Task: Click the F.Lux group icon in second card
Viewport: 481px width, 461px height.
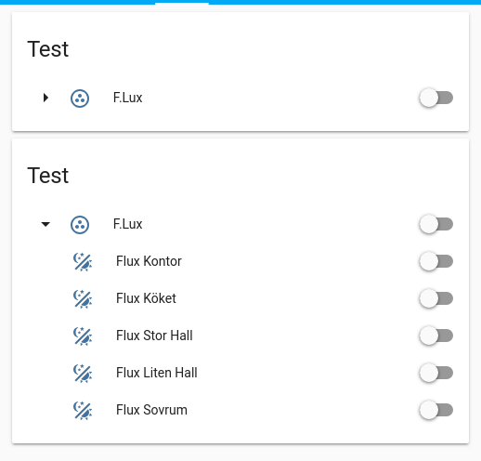Action: click(80, 225)
